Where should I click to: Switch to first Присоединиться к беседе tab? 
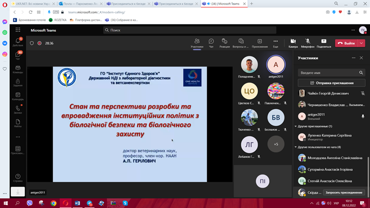click(128, 4)
